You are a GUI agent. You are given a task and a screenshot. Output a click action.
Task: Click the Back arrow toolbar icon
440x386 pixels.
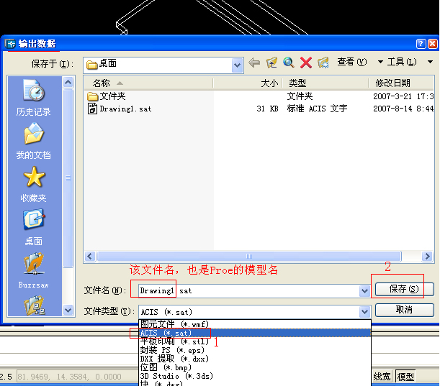(x=254, y=63)
